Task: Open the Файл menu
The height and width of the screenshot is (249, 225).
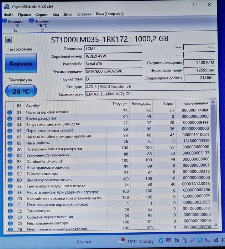Action: click(x=9, y=15)
